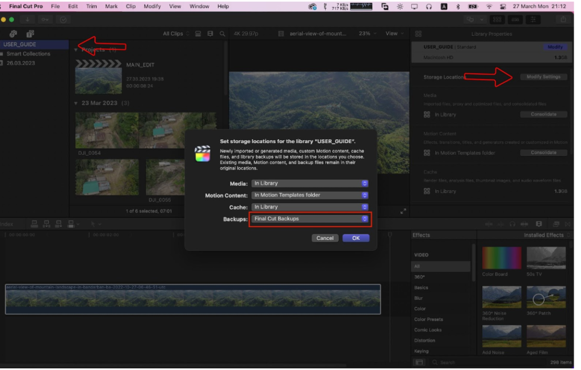Open the Keyword Editor key icon
This screenshot has width=581, height=370.
[45, 20]
